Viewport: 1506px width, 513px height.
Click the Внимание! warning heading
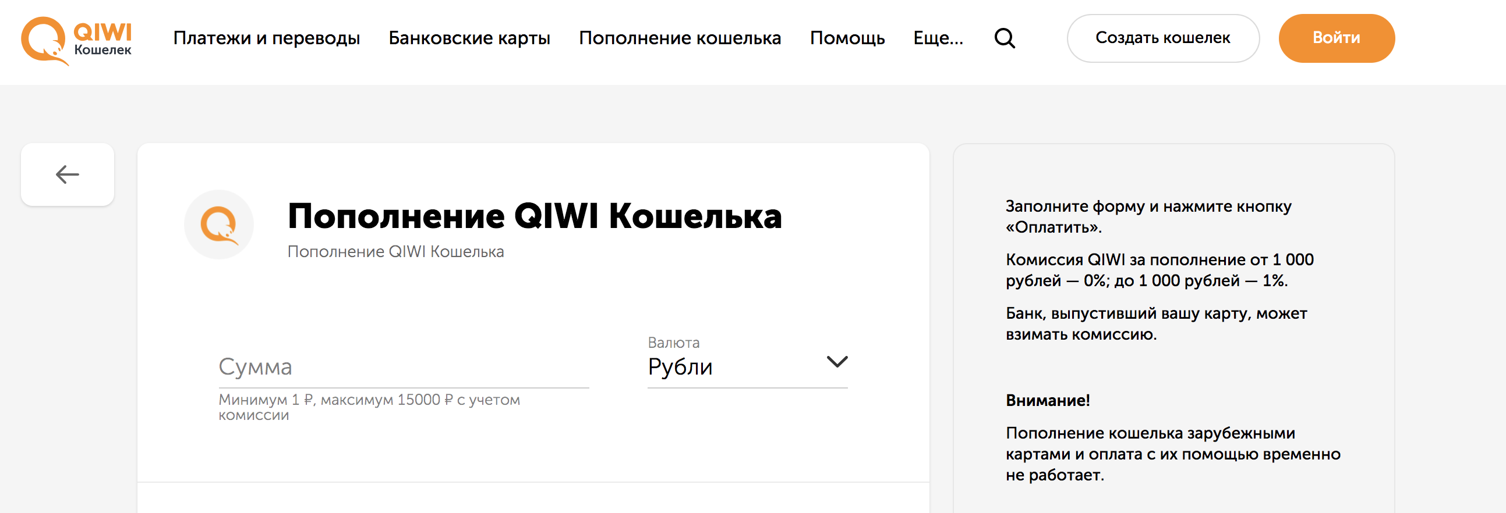[x=1048, y=400]
